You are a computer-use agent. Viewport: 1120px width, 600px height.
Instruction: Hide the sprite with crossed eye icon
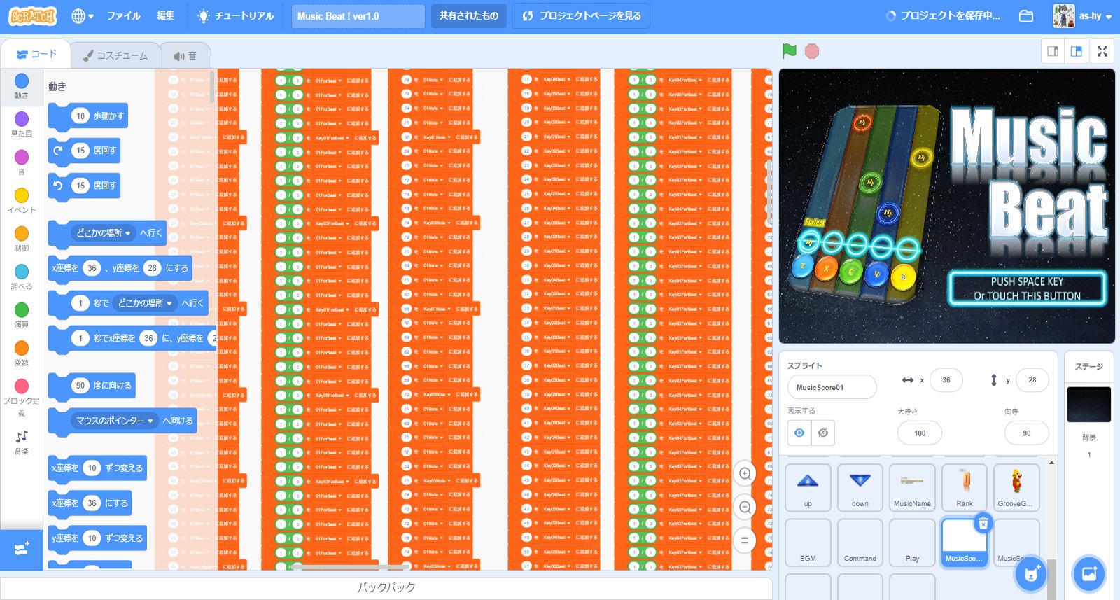click(823, 433)
